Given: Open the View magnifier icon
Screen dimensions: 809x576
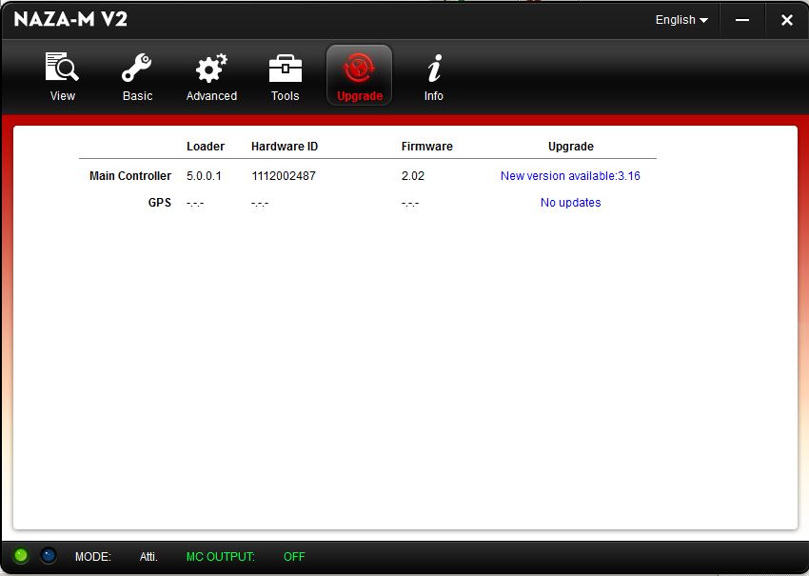Looking at the screenshot, I should pyautogui.click(x=62, y=70).
